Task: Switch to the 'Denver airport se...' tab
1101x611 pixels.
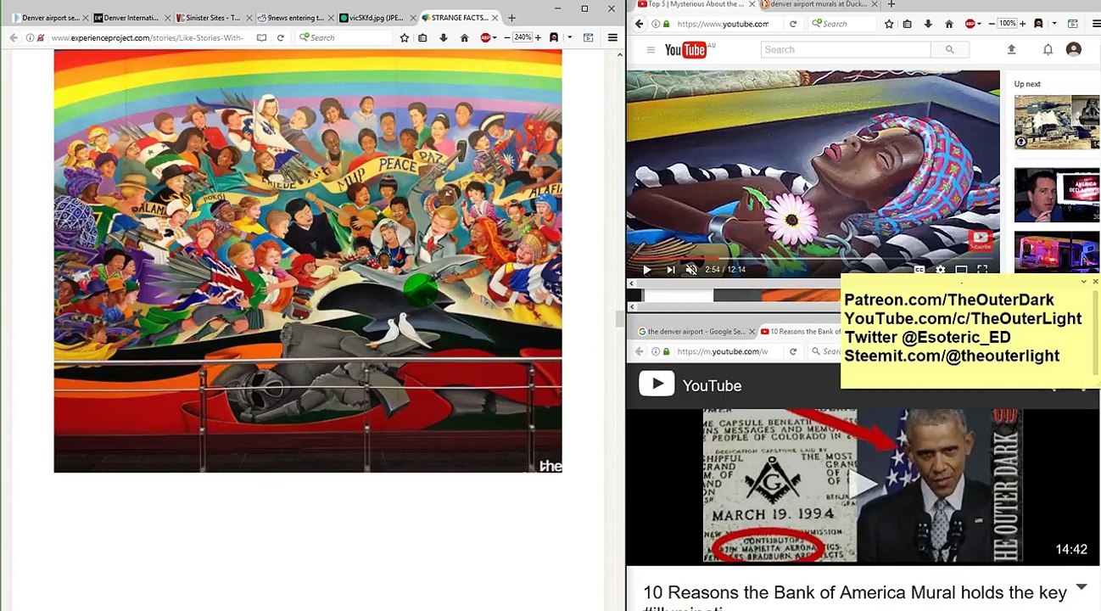Action: click(51, 18)
